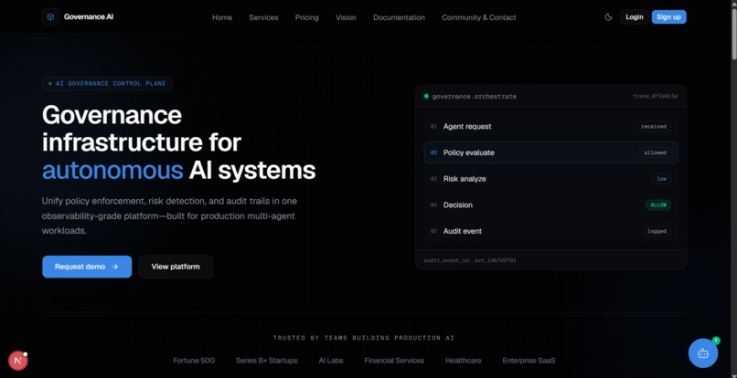Viewport: 737px width, 378px height.
Task: Click View platform button
Action: coord(176,267)
